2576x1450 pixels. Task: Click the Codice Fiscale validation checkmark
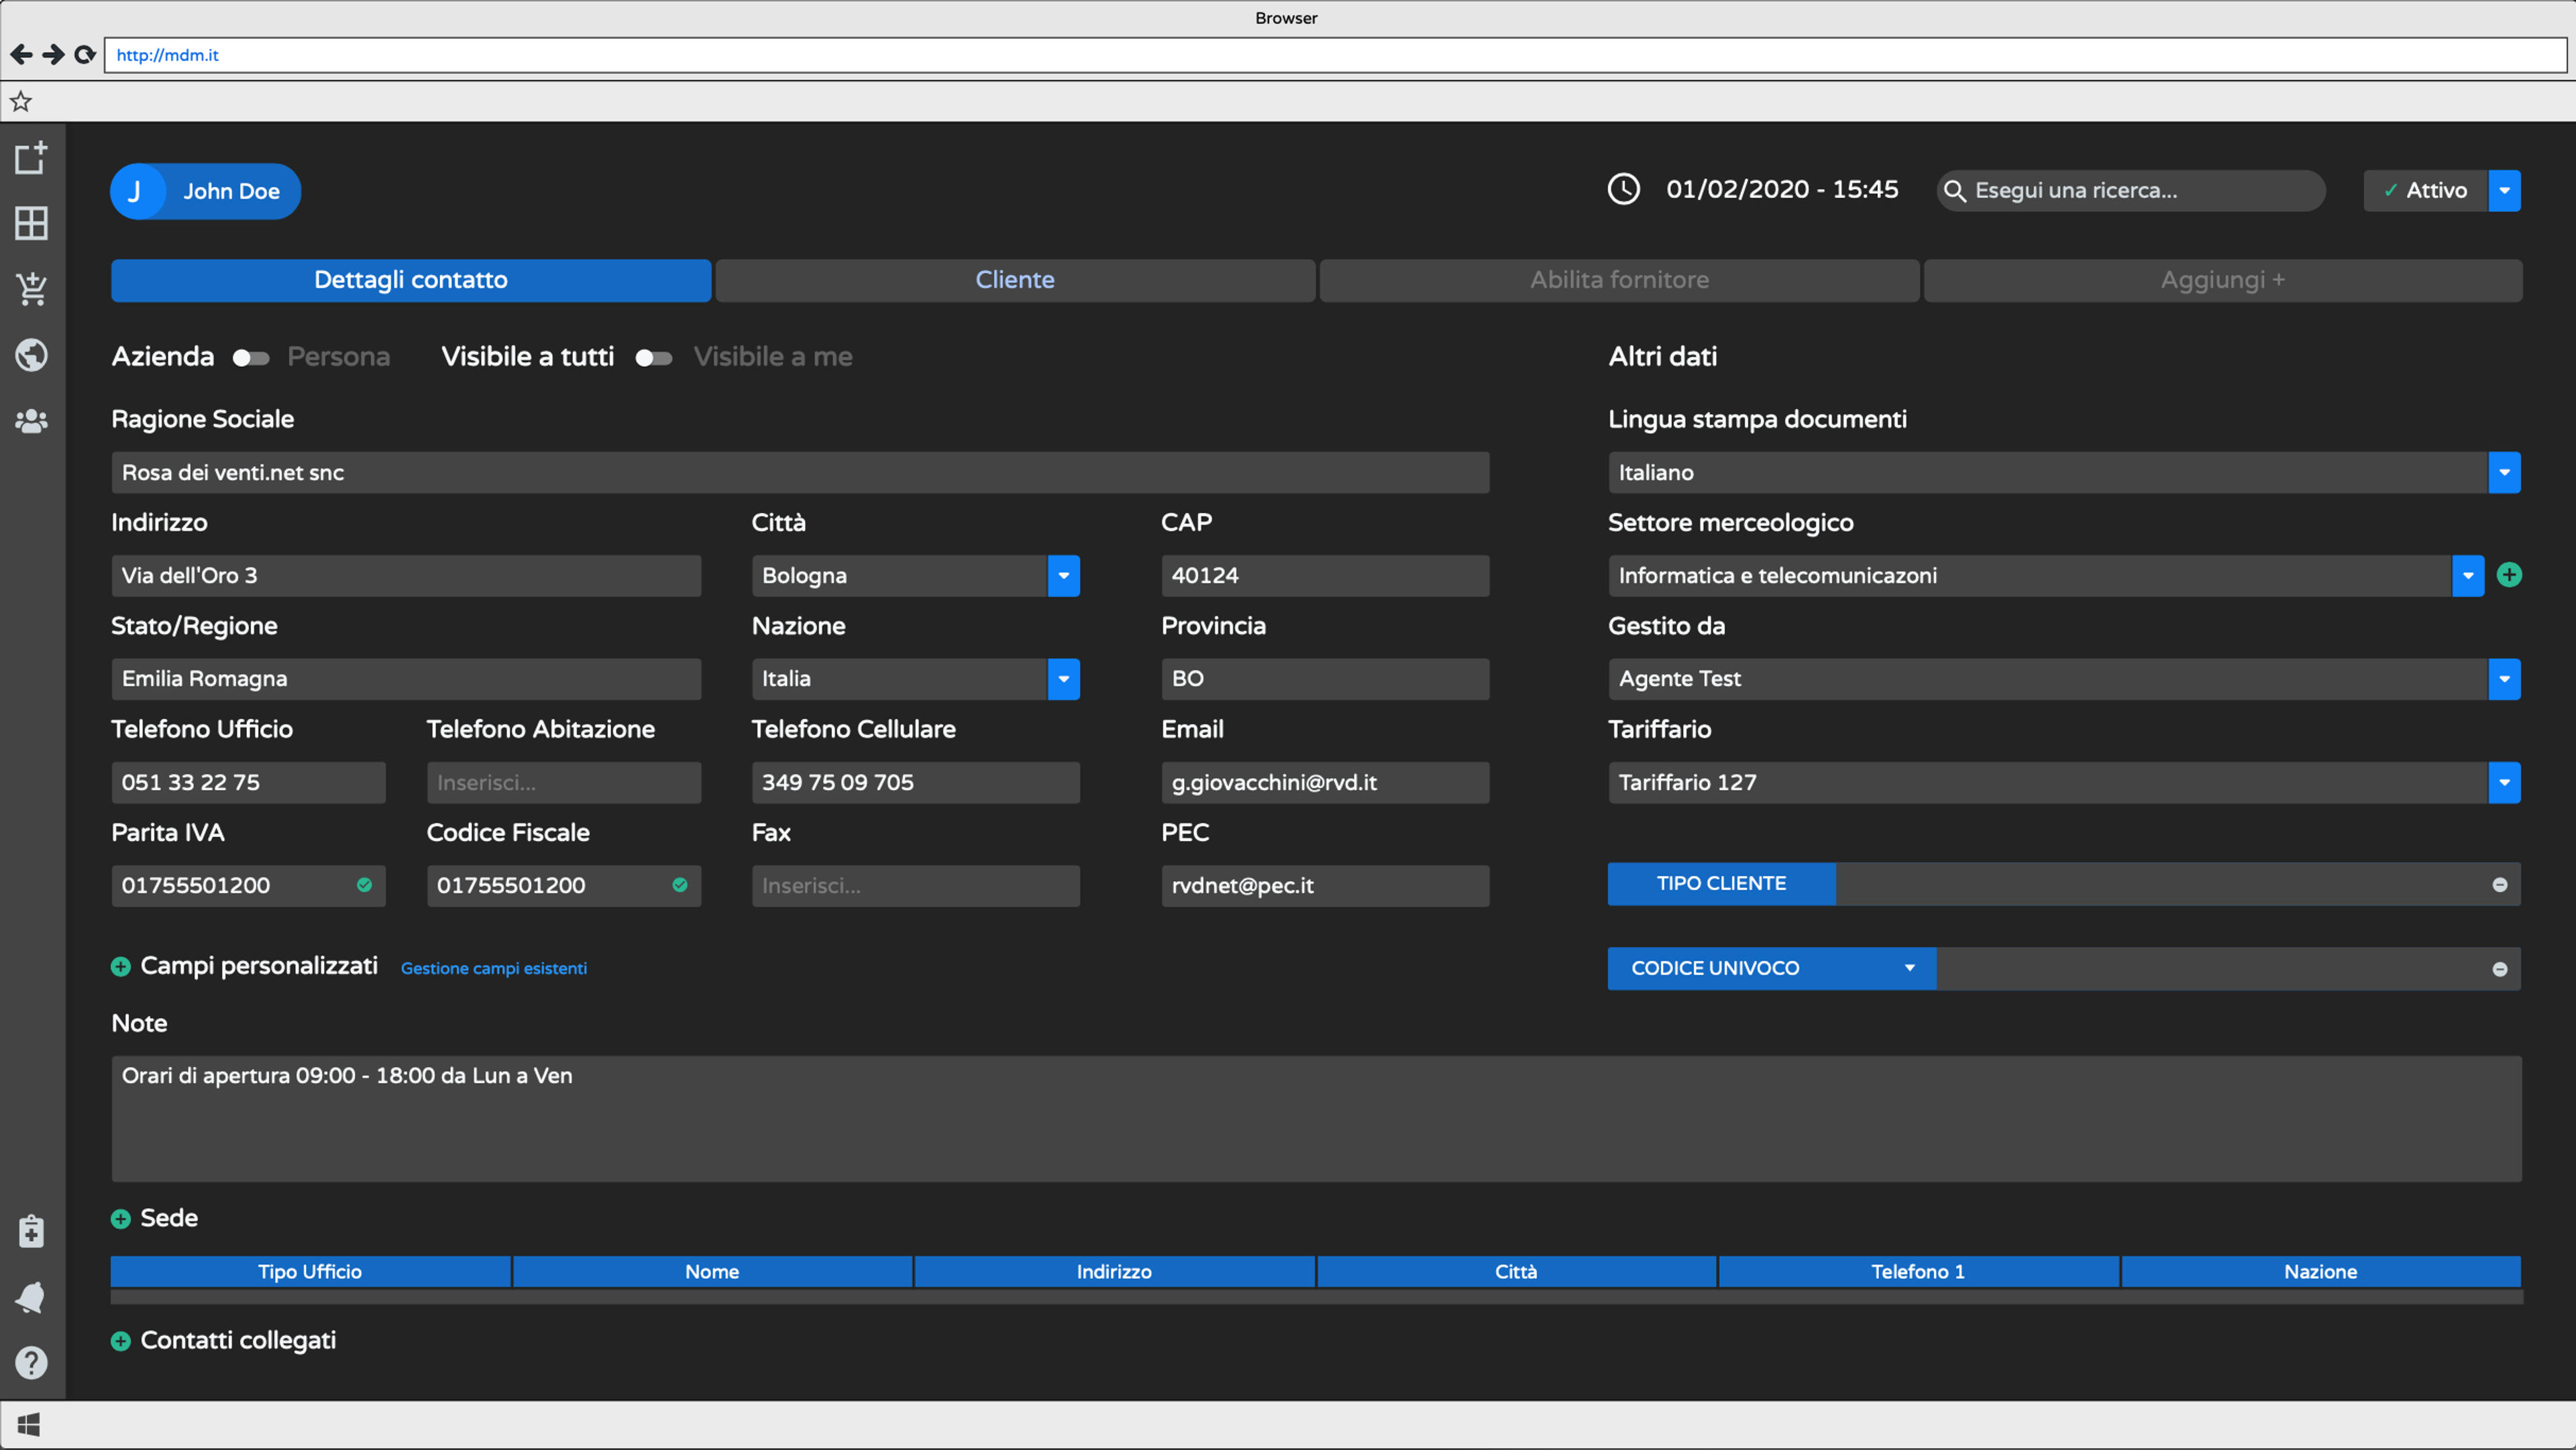click(680, 885)
